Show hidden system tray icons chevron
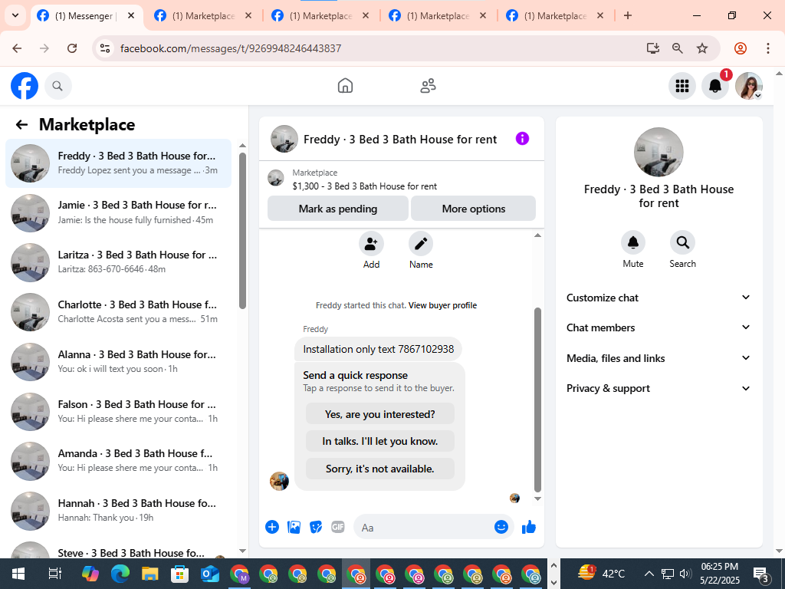The height and width of the screenshot is (589, 785). click(x=649, y=574)
